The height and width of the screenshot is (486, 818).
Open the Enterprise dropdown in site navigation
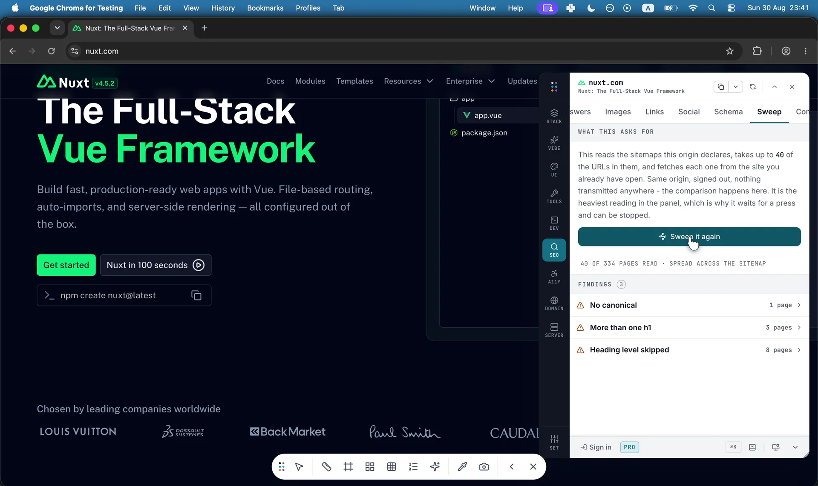pyautogui.click(x=470, y=81)
